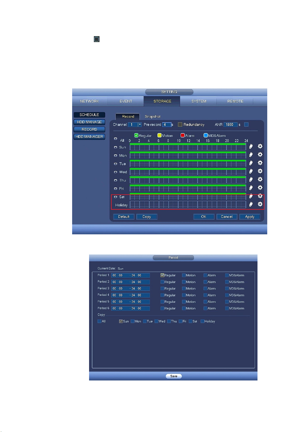306x432 pixels.
Task: Open gear settings for Holiday row
Action: click(260, 204)
